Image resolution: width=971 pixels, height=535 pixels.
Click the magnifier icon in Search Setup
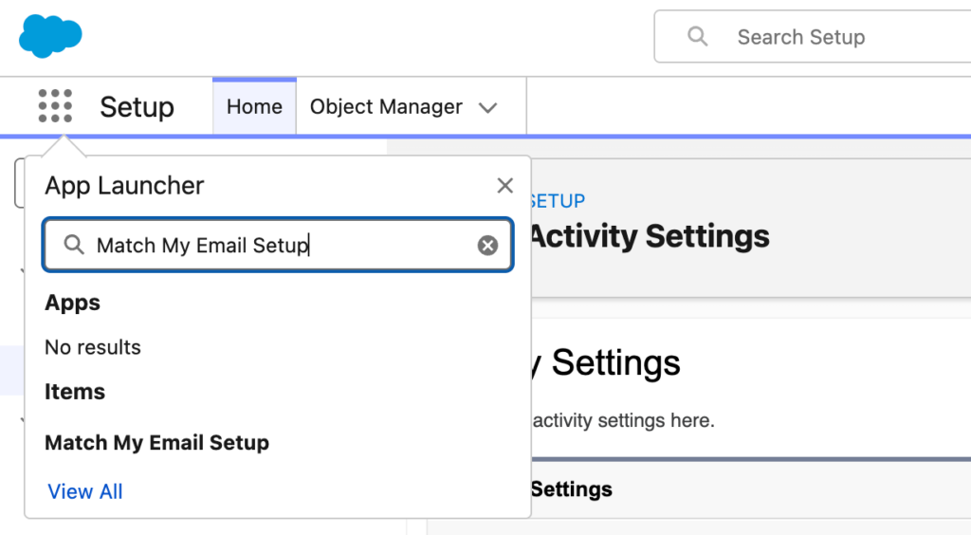tap(698, 37)
